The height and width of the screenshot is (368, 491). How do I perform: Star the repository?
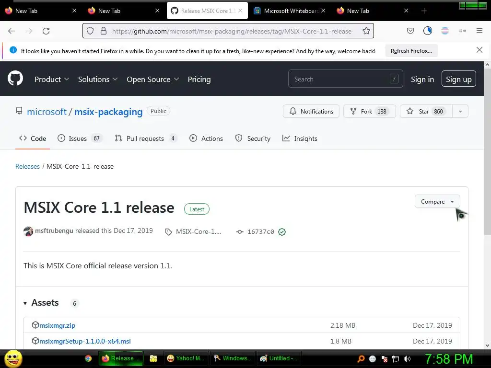coord(426,111)
